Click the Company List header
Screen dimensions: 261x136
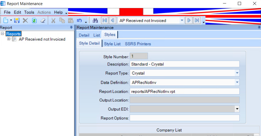169,130
